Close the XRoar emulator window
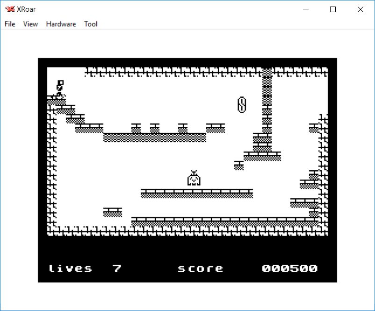This screenshot has height=311, width=375. [x=360, y=9]
